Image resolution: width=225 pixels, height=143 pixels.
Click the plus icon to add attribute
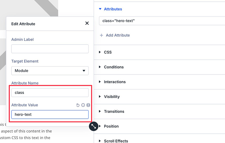[102, 35]
